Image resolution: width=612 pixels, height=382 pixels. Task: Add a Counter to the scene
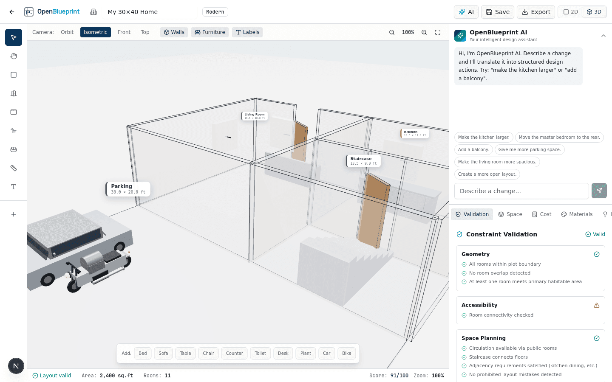pyautogui.click(x=235, y=353)
